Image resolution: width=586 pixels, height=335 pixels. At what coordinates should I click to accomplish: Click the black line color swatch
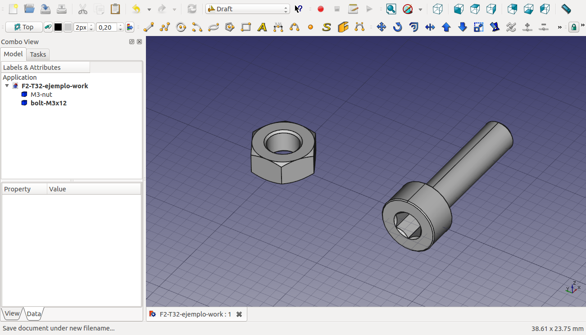pyautogui.click(x=58, y=27)
